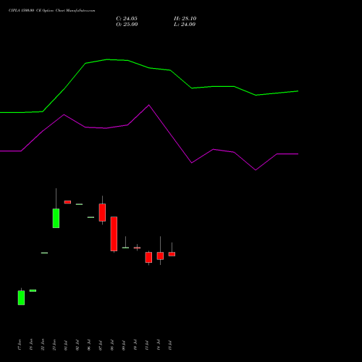
Task: Click the high value 'H: 28.10'
Action: point(185,19)
